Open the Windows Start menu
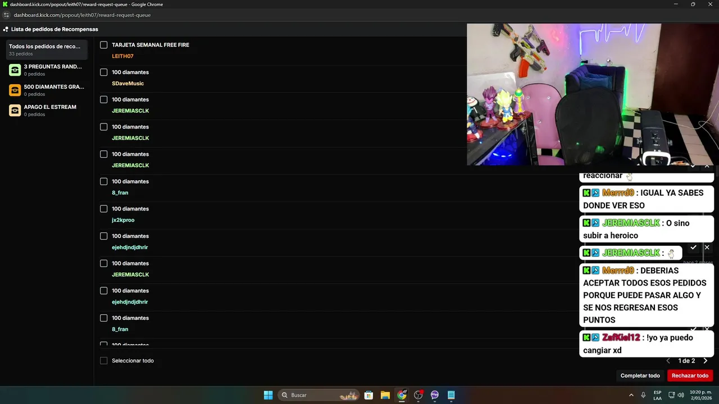The image size is (719, 404). [269, 395]
